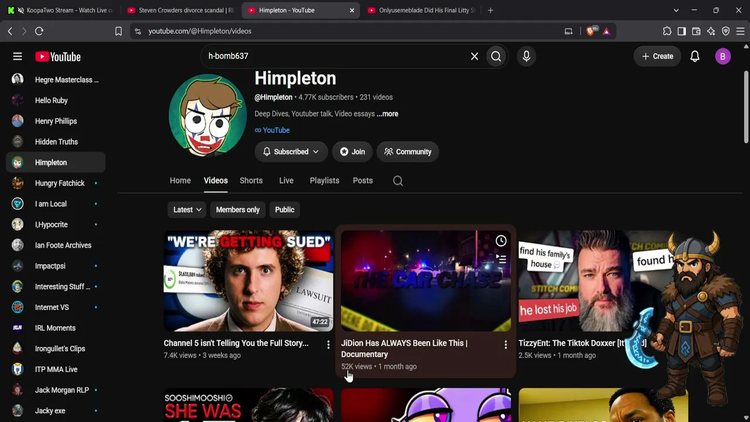Clear the search box text
Screen dimensions: 750x422
click(x=475, y=56)
